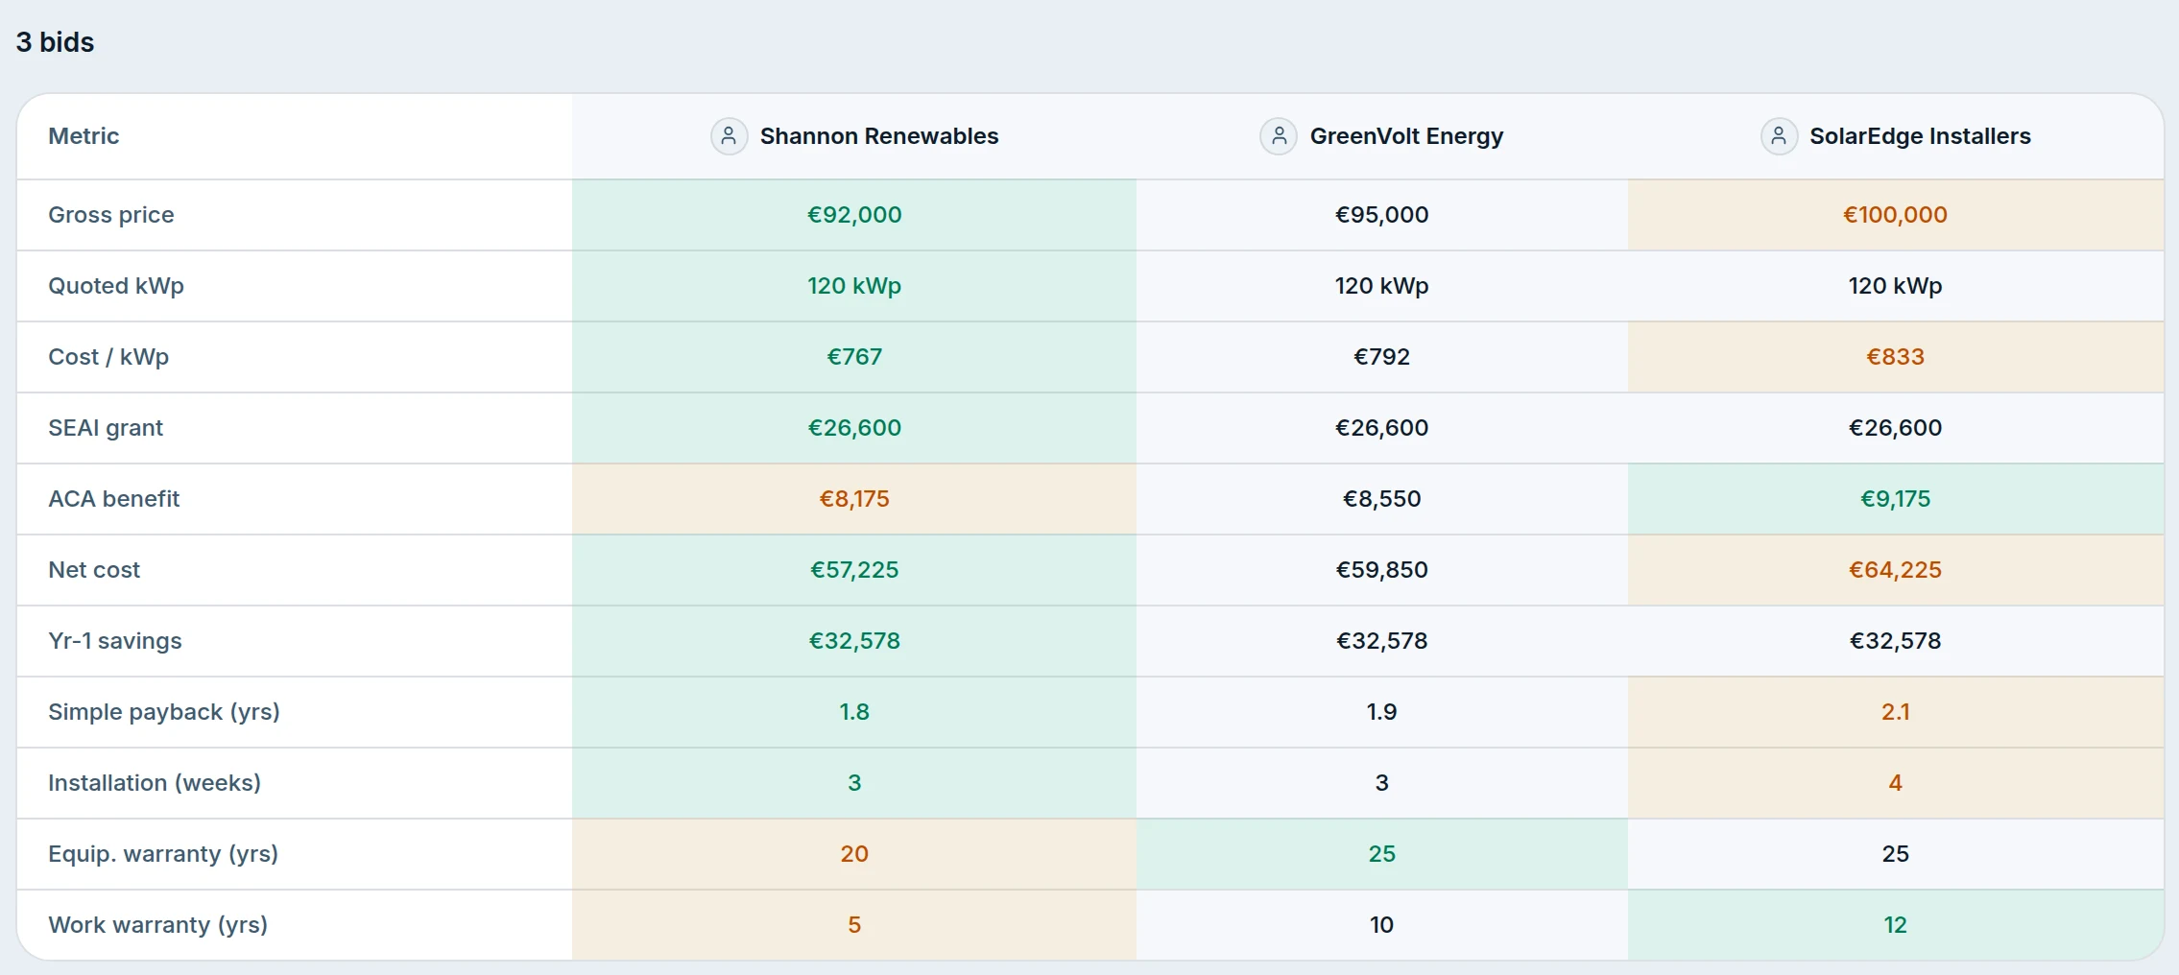Select the Gross price row label
The width and height of the screenshot is (2179, 975).
(x=111, y=215)
